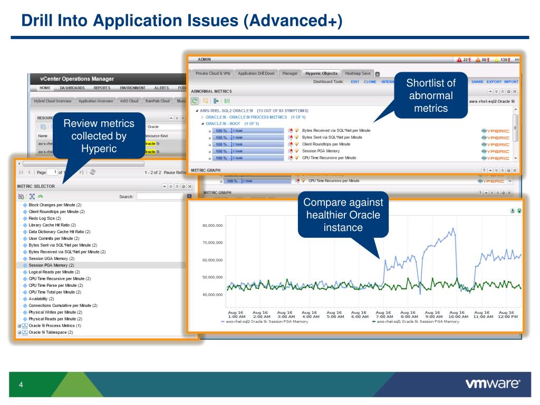Open the DASHBOARDS menu
Viewport: 540px width, 405px height.
[x=72, y=88]
